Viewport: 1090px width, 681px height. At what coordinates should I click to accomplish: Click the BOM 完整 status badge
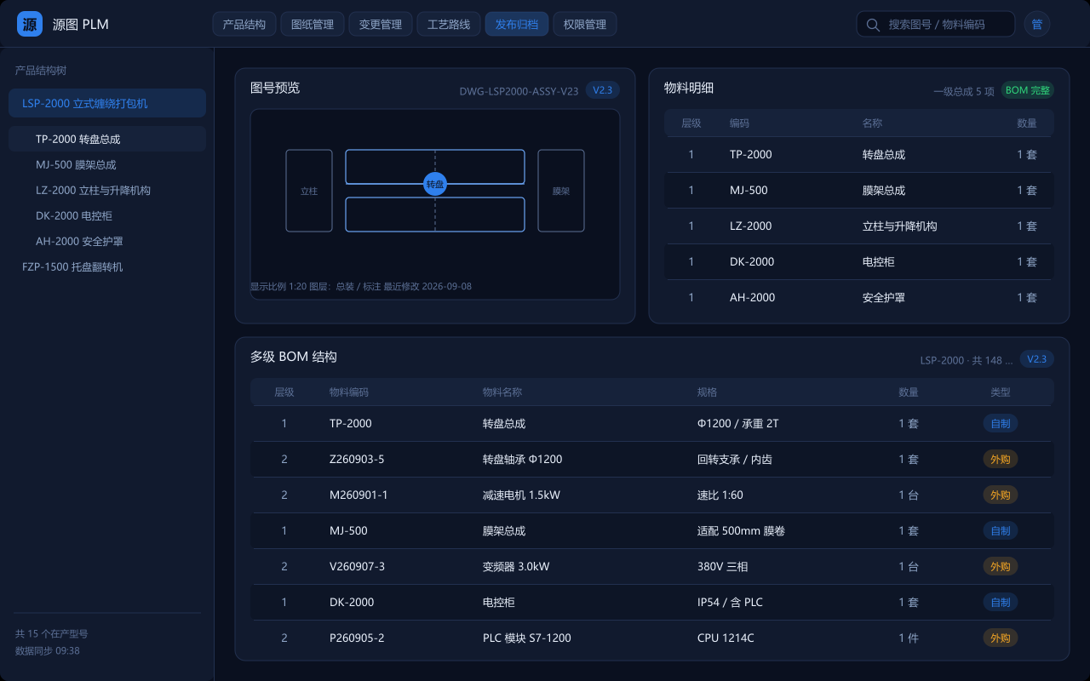tap(1028, 90)
